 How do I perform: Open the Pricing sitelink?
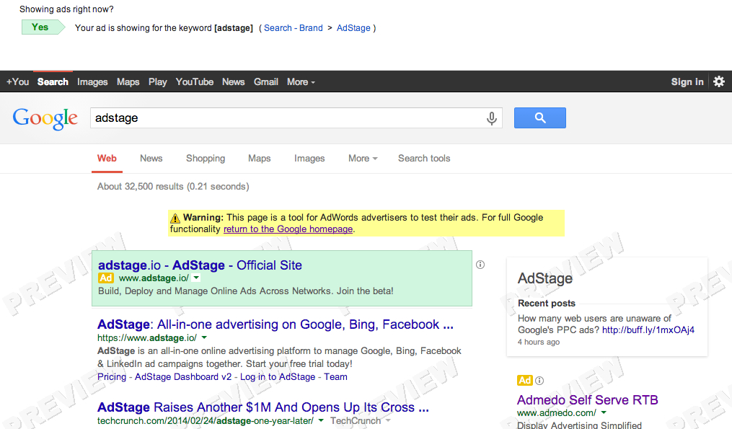pyautogui.click(x=112, y=376)
